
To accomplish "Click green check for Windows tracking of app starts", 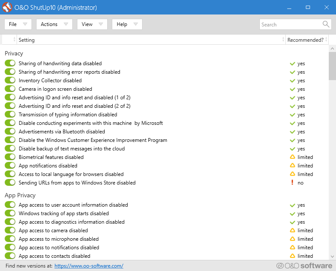I will click(292, 214).
